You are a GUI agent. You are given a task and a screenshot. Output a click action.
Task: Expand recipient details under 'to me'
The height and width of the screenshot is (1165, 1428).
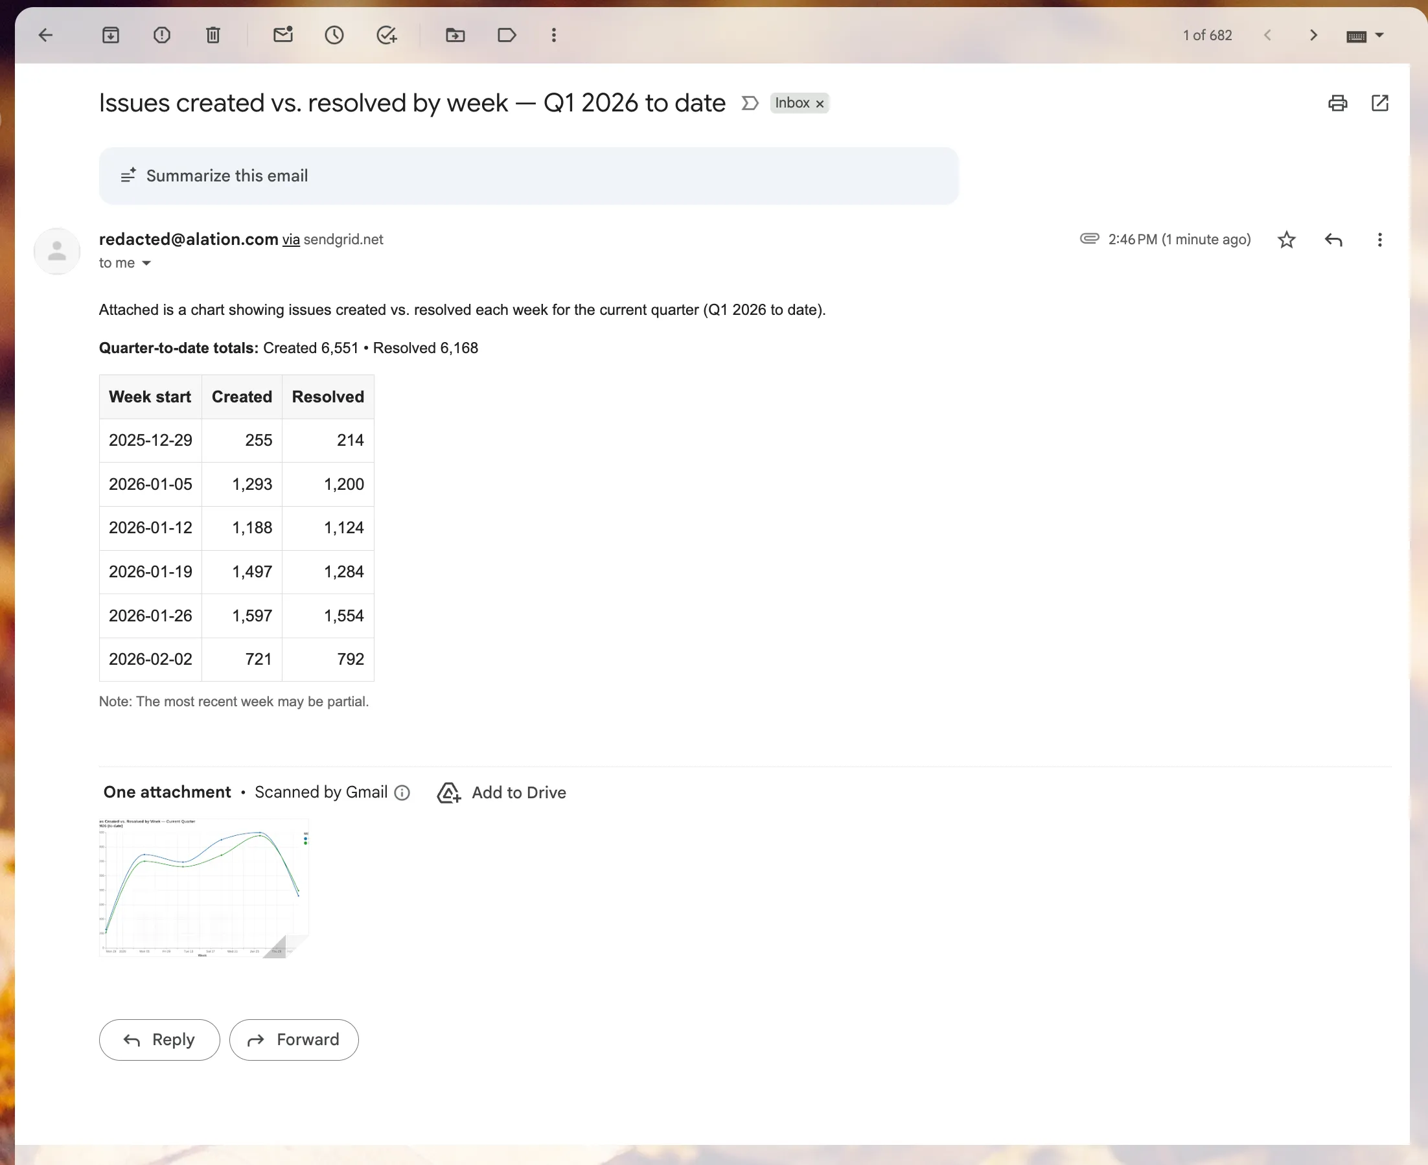(147, 263)
